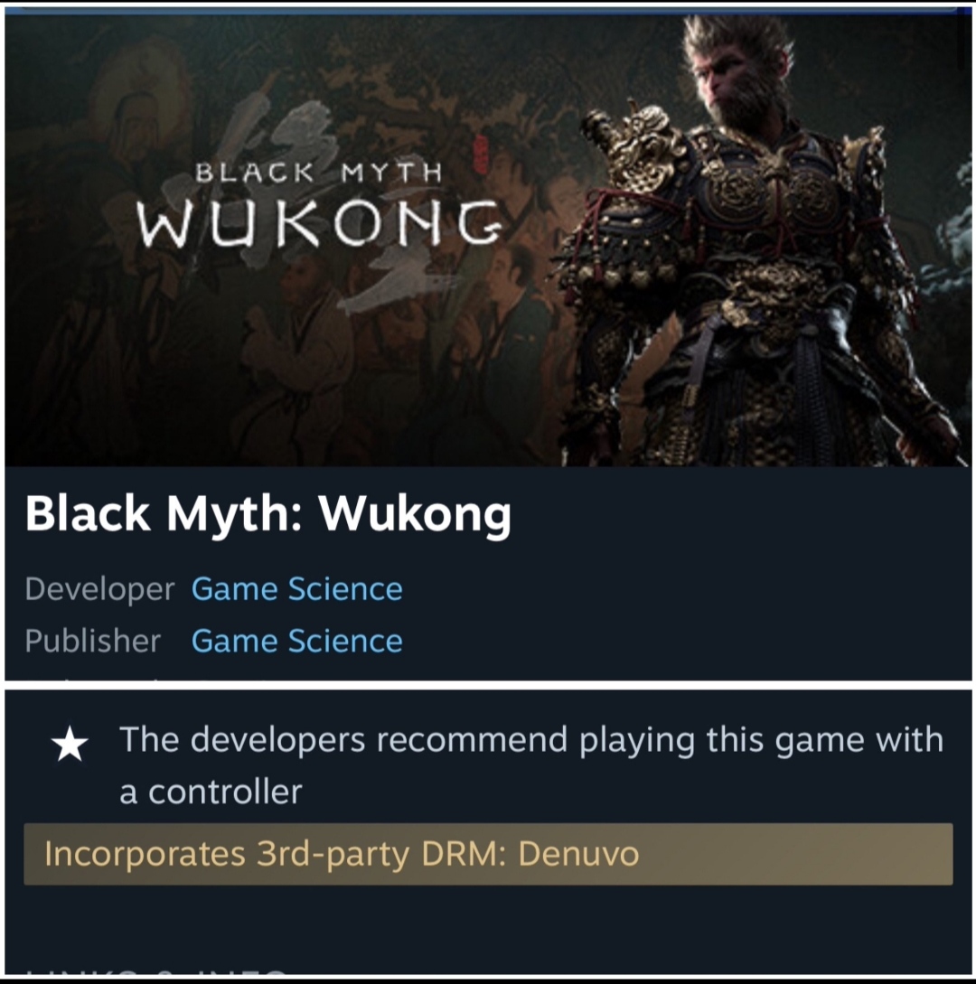Screen dimensions: 976x984
Task: Open the Developer Game Science link
Action: pos(297,588)
